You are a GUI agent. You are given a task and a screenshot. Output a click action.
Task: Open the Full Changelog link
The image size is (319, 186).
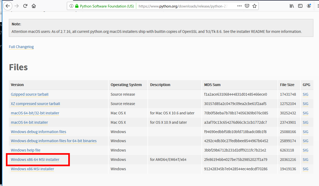21,47
